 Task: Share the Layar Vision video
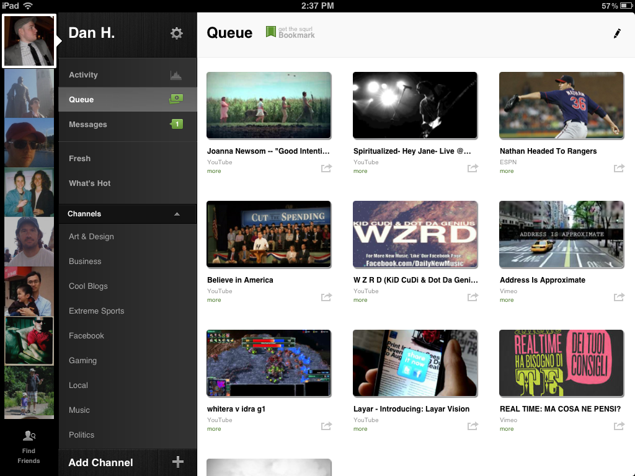(473, 426)
